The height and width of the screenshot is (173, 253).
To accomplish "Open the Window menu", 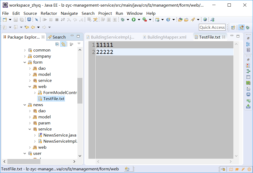I will (135, 13).
